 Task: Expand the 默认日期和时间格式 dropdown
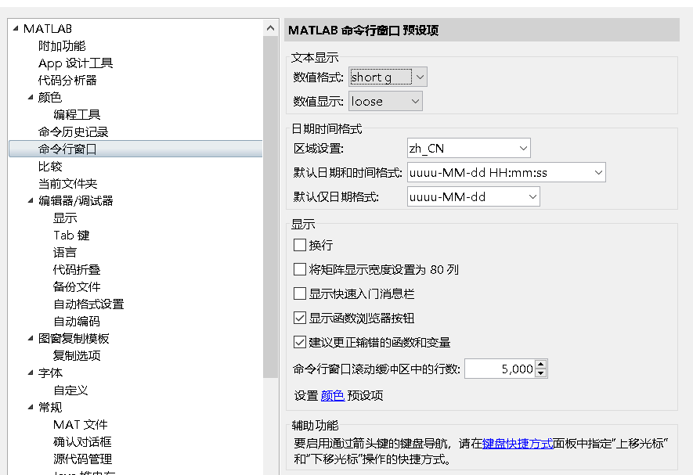599,172
